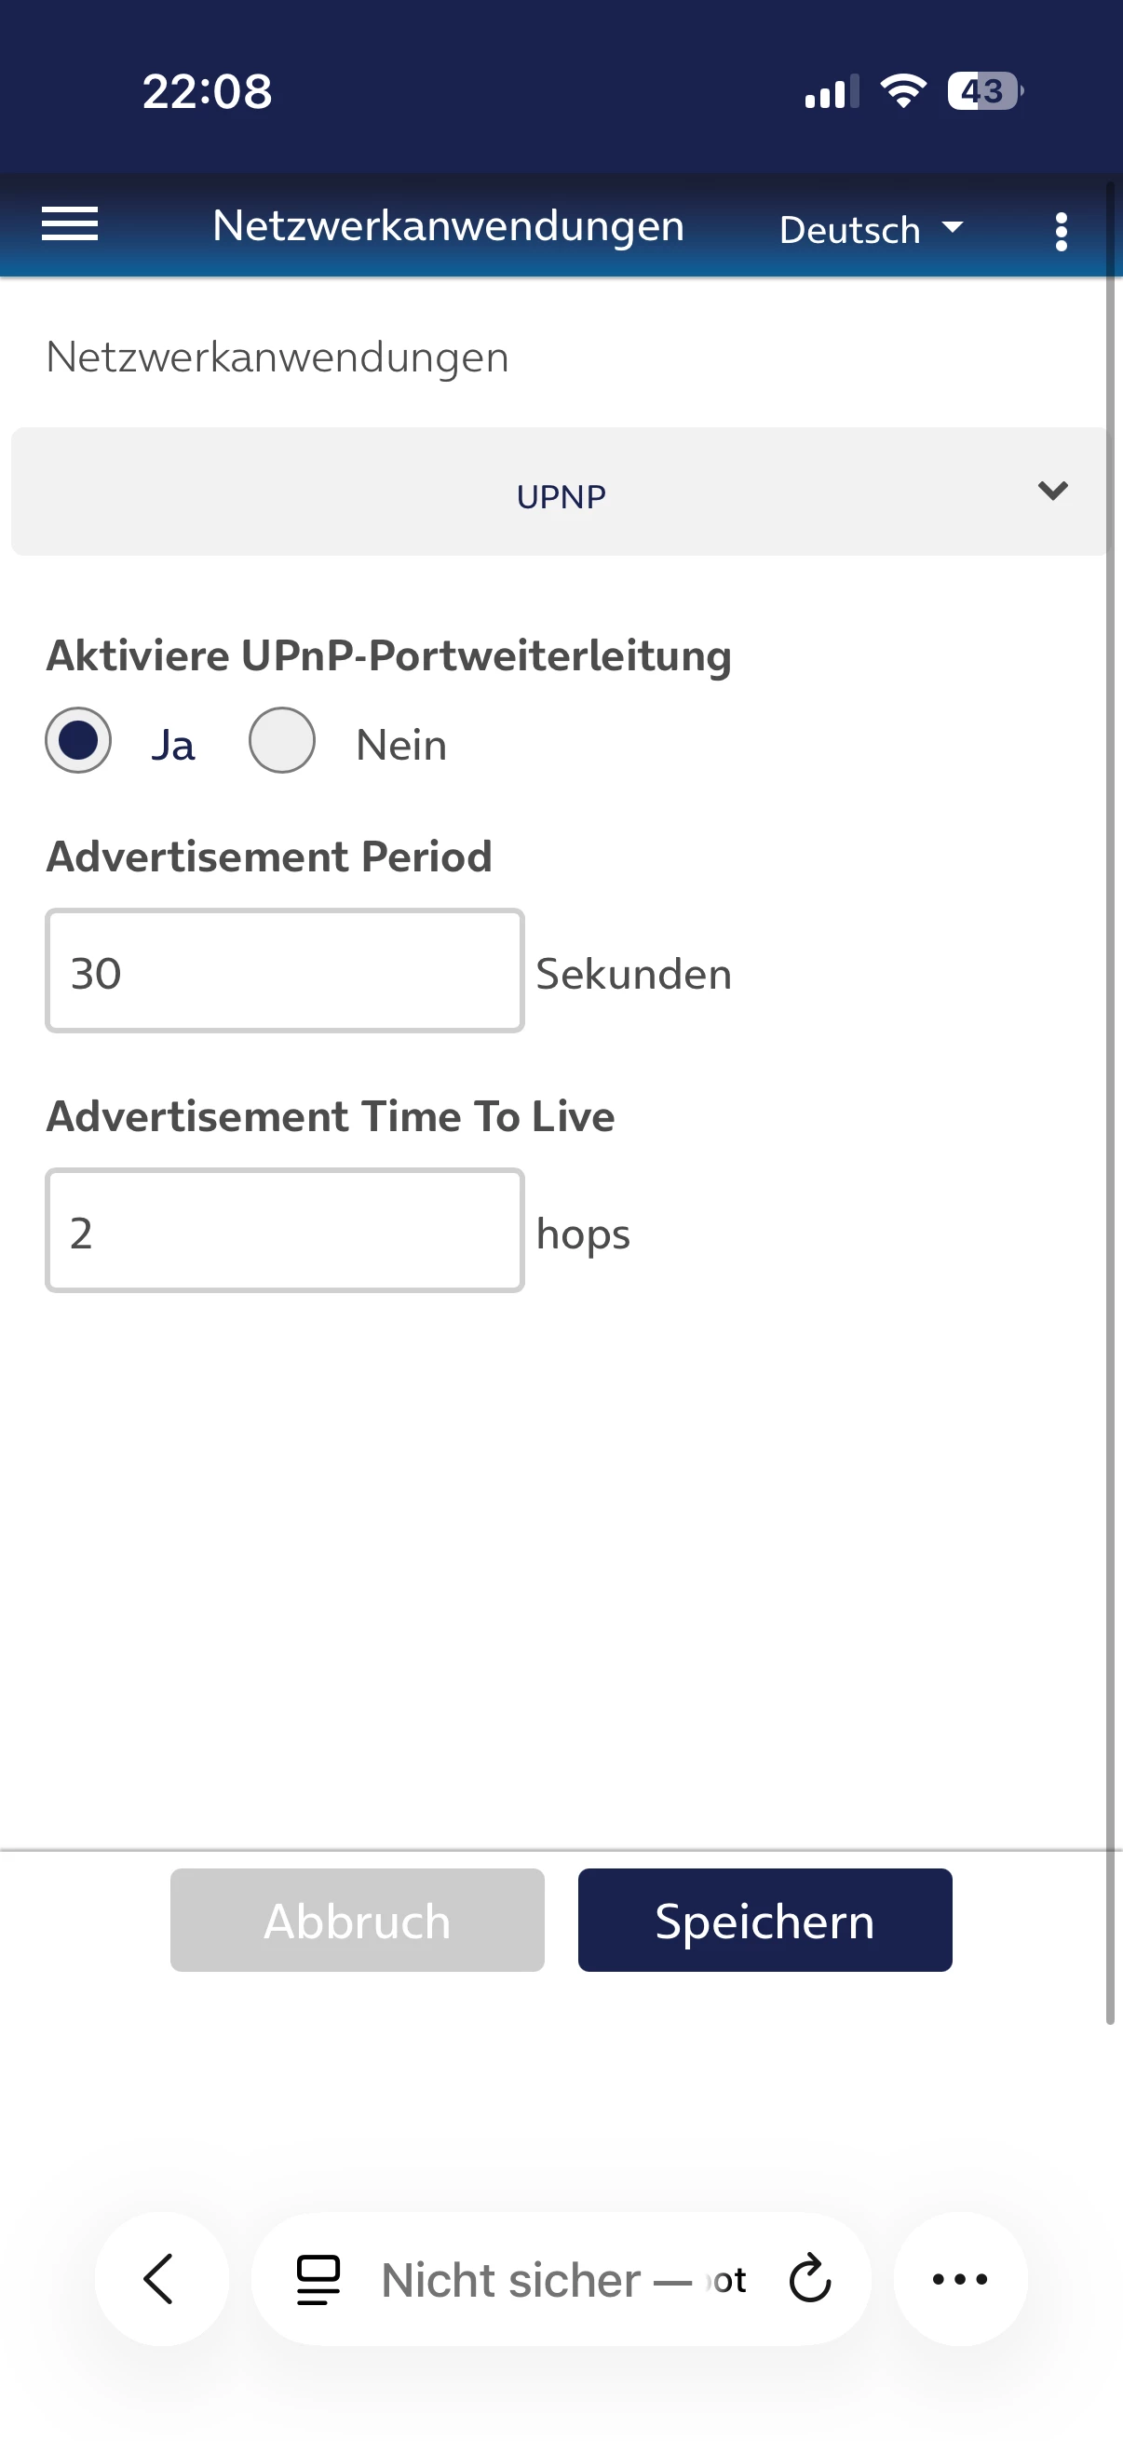
Task: Expand the UPNP section selector
Action: click(559, 491)
